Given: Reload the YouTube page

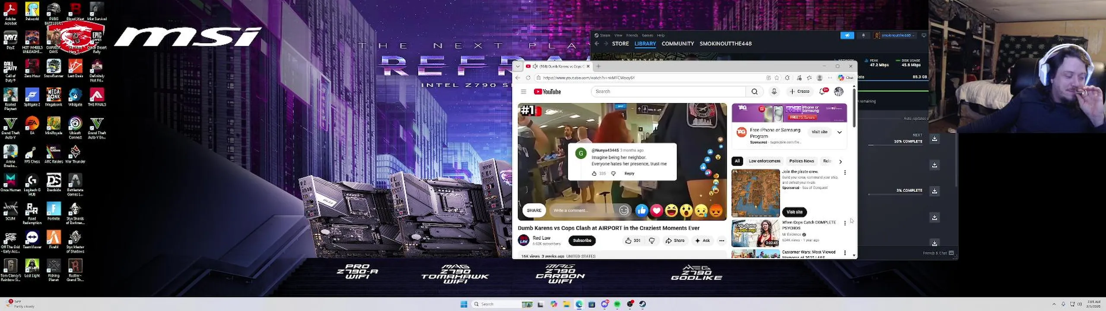Looking at the screenshot, I should point(528,78).
